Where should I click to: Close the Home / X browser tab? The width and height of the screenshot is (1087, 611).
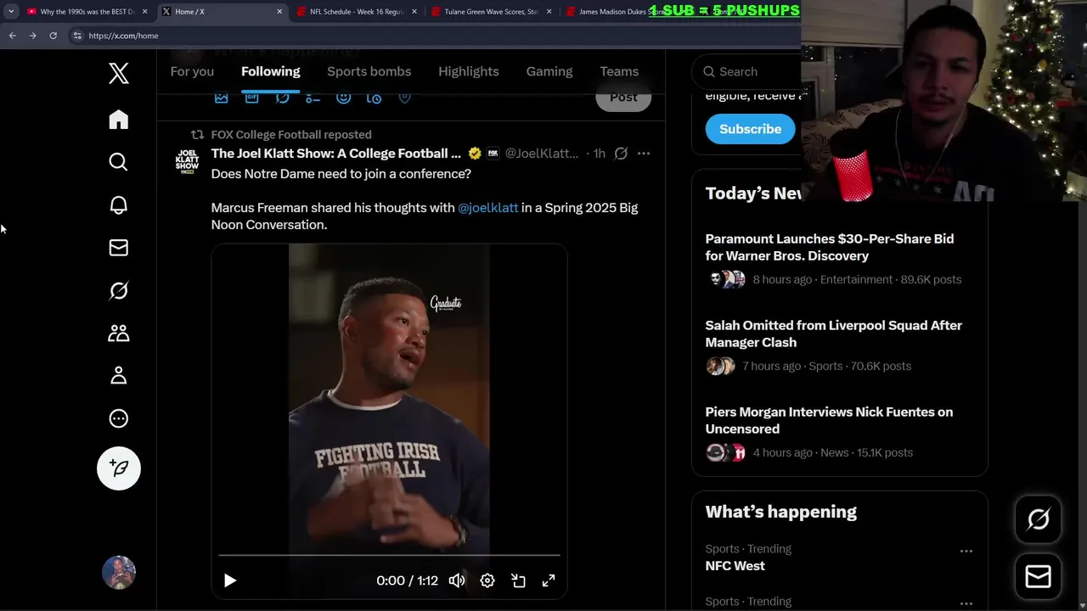pos(279,12)
